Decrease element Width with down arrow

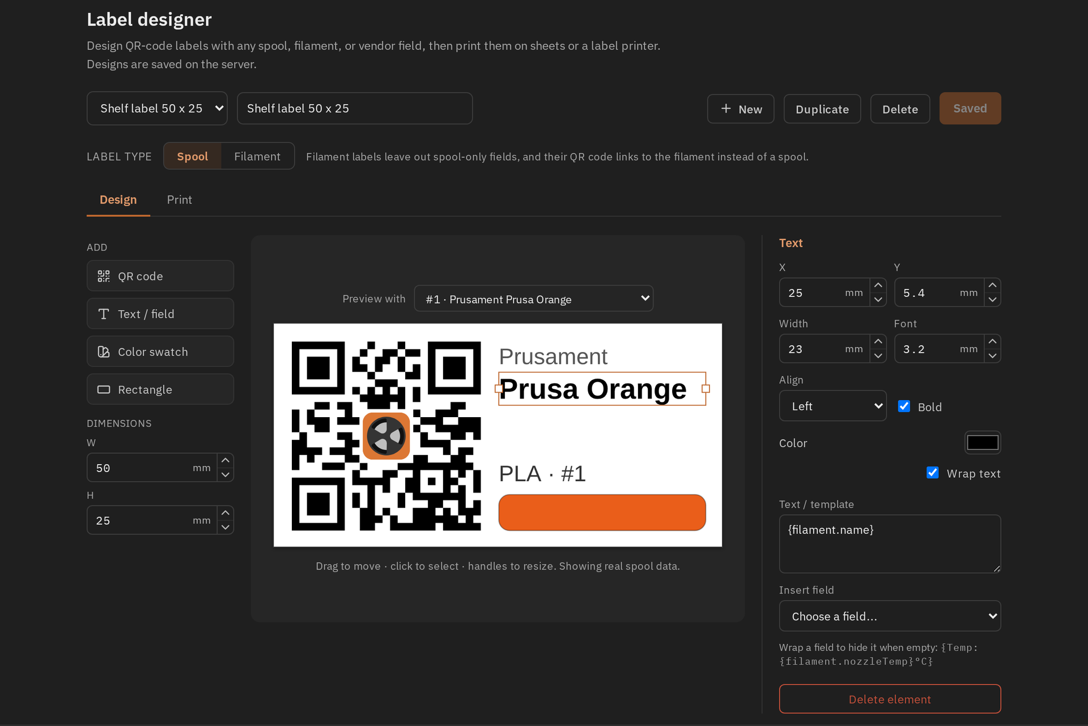[878, 355]
